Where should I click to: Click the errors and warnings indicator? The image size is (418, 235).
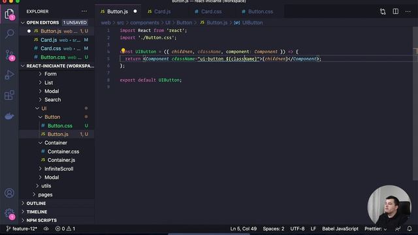tap(65, 228)
